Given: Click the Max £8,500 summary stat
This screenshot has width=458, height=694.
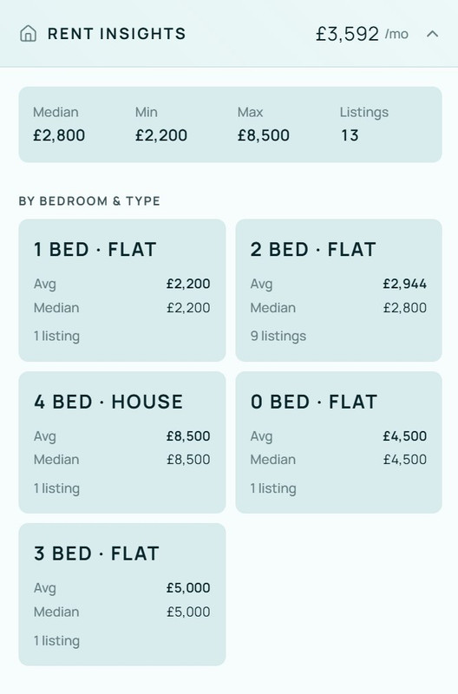Looking at the screenshot, I should pyautogui.click(x=264, y=124).
